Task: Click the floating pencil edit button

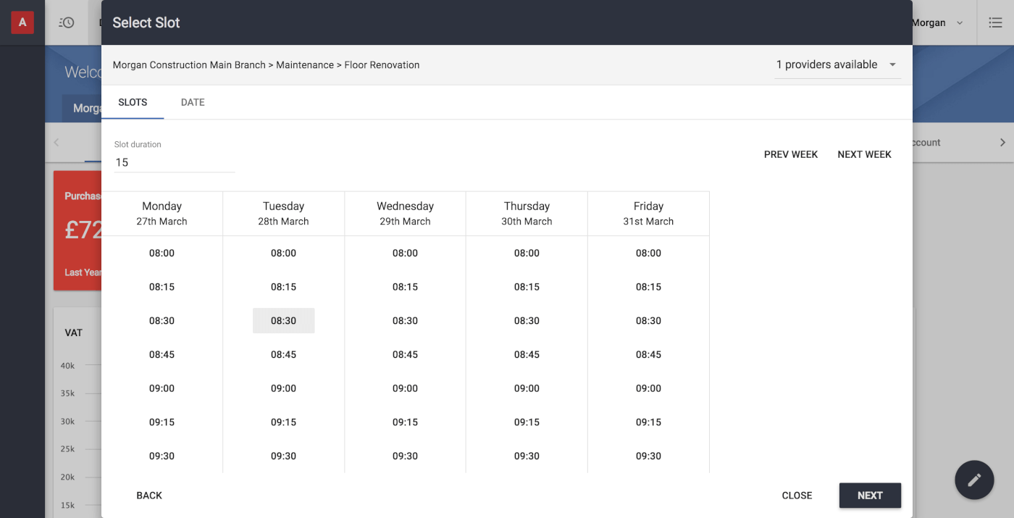Action: point(974,480)
